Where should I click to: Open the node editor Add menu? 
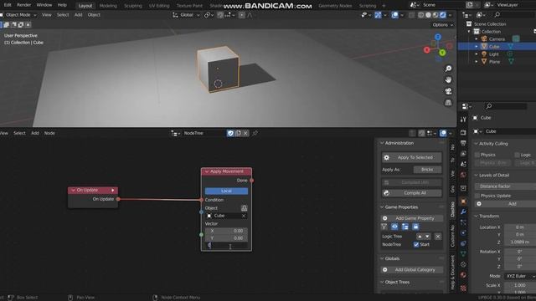(x=35, y=133)
